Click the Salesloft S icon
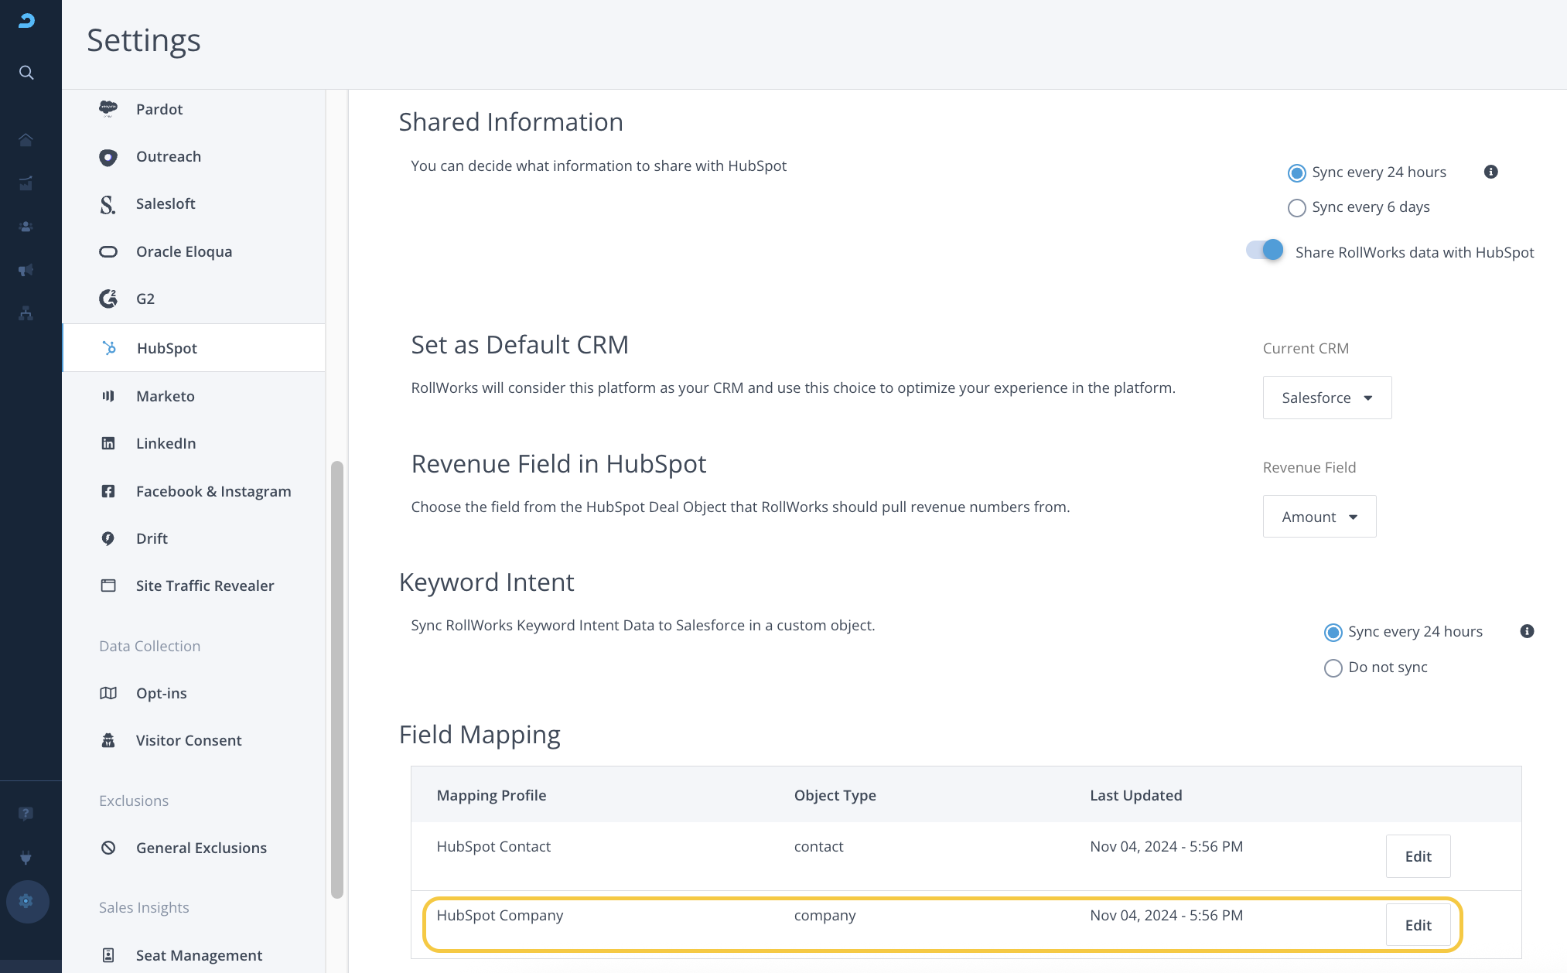This screenshot has height=973, width=1567. [x=108, y=204]
